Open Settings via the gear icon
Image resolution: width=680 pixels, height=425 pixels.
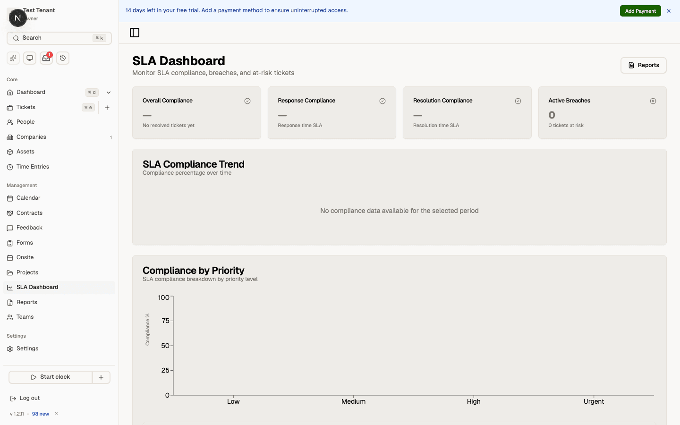(9, 348)
